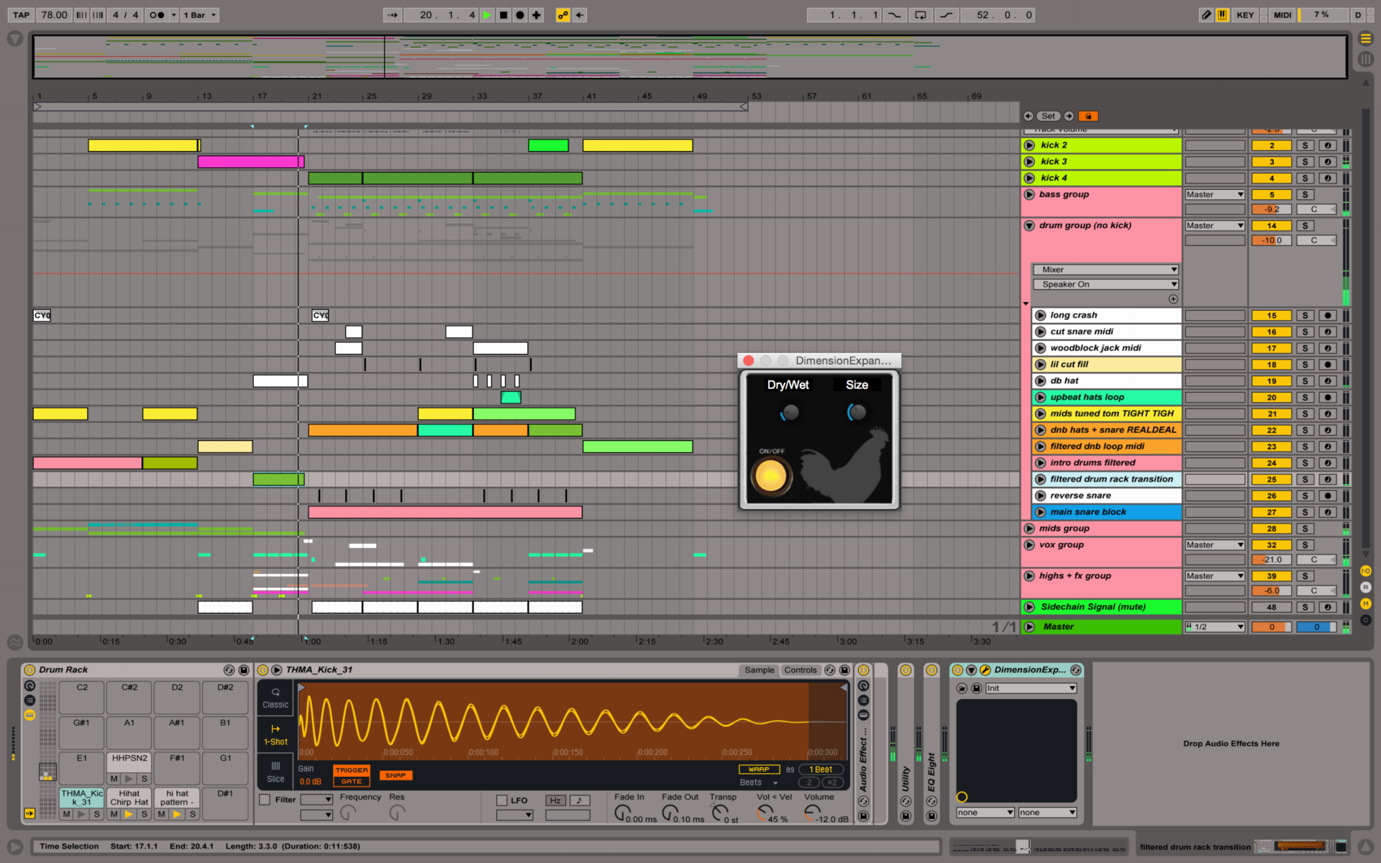
Task: Unfold the bass group track
Action: 1029,194
